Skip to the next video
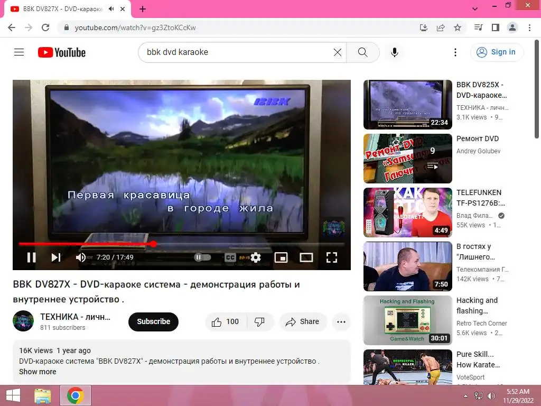The image size is (541, 406). pyautogui.click(x=56, y=257)
